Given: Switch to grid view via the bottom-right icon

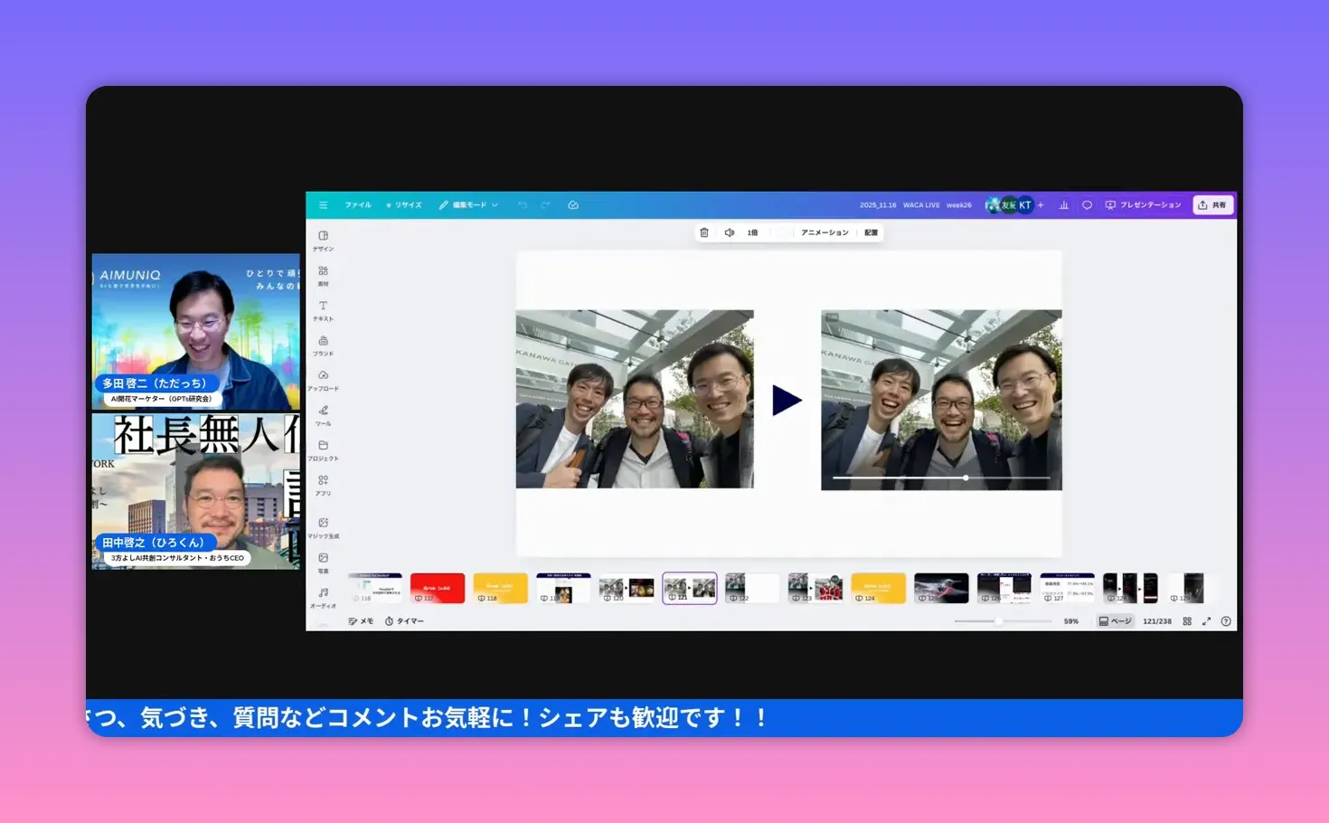Looking at the screenshot, I should click(x=1187, y=621).
